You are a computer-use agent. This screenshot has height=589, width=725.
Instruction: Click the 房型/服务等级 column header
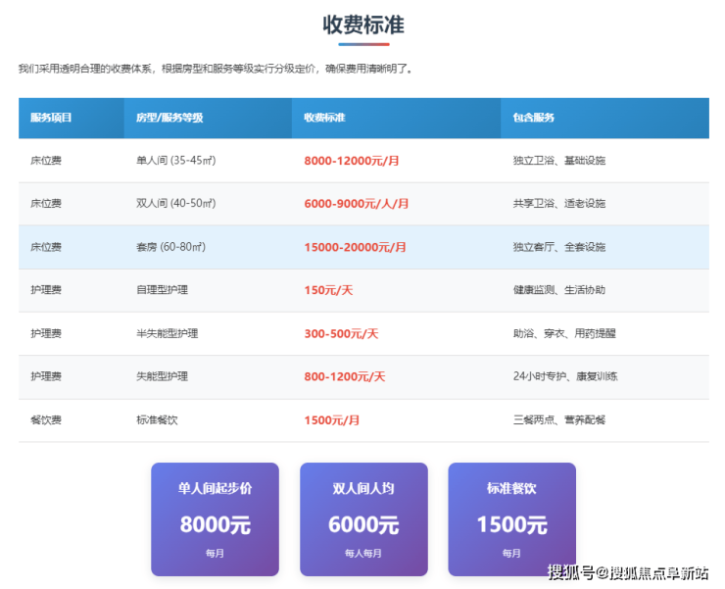coord(169,118)
